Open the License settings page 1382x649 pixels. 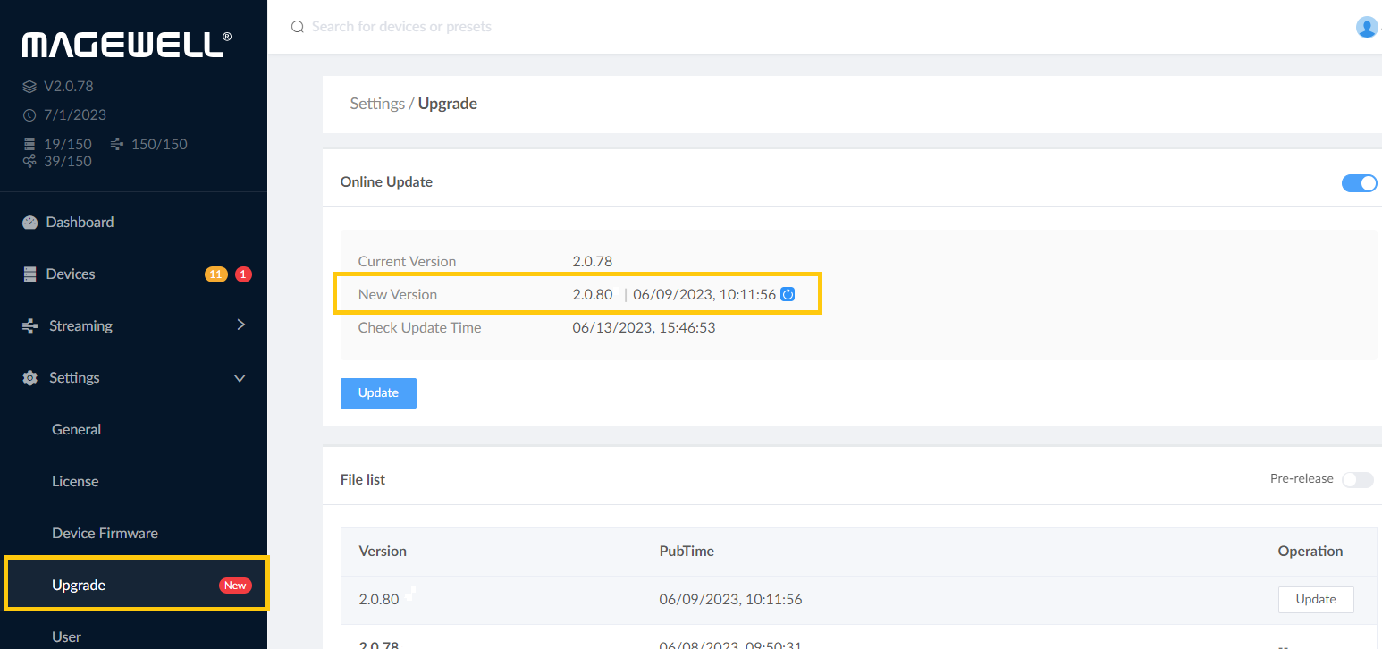click(75, 482)
